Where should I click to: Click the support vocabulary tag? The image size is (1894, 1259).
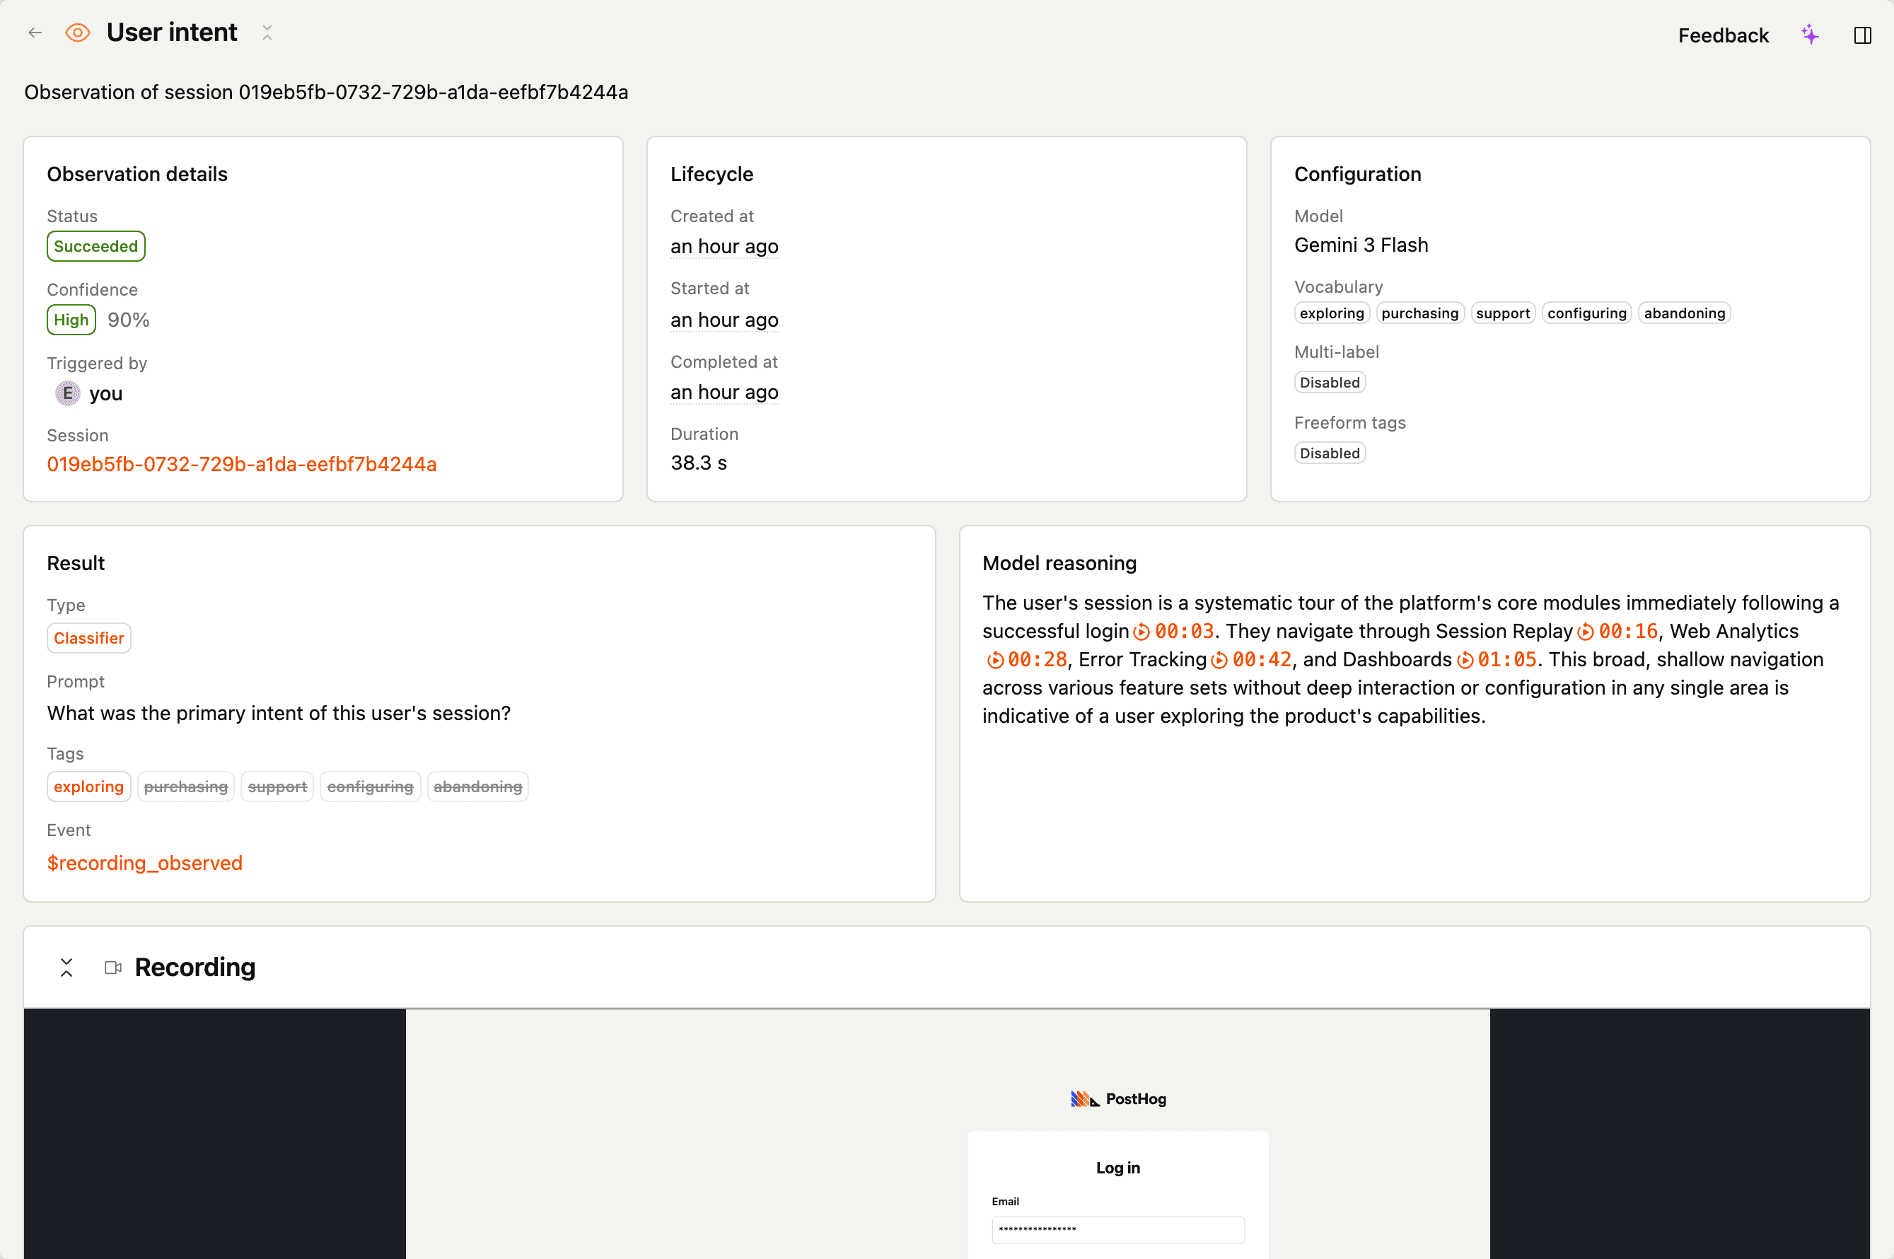(1503, 313)
